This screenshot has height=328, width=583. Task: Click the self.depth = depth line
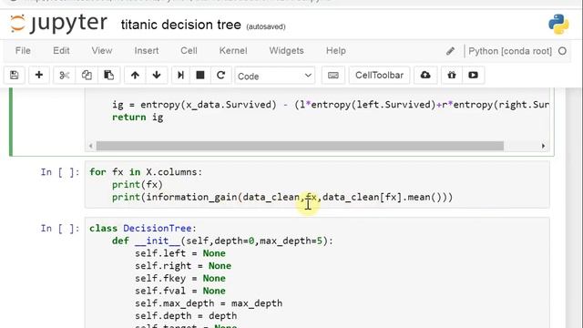click(186, 316)
